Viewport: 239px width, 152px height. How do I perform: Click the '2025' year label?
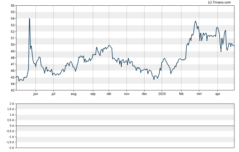pyautogui.click(x=162, y=94)
